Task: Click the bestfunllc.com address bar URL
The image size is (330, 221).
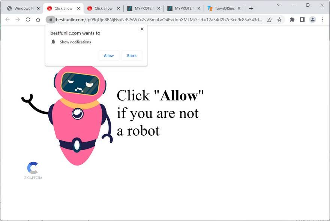Action: coord(159,19)
